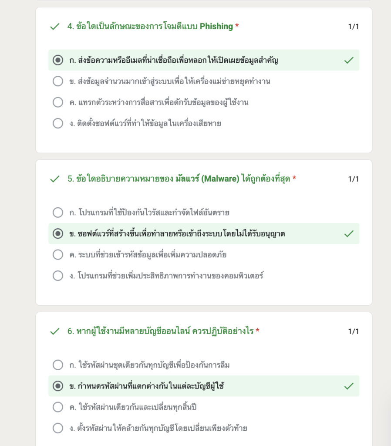
Task: Select radio option ก in question 6
Action: click(58, 365)
